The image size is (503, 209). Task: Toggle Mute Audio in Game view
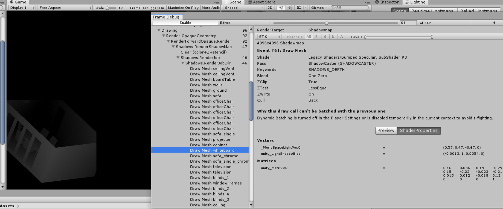210,8
